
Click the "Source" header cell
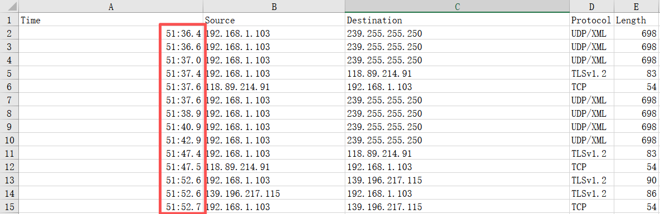274,20
